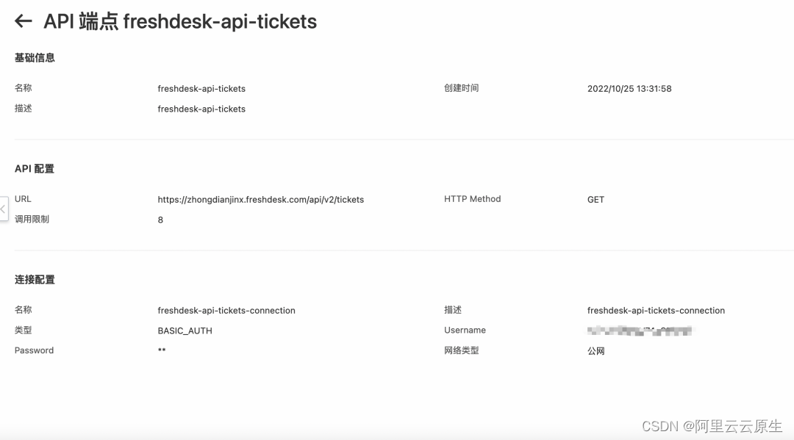Screen dimensions: 794x440
Task: Select the call limit value '8'
Action: click(x=160, y=220)
